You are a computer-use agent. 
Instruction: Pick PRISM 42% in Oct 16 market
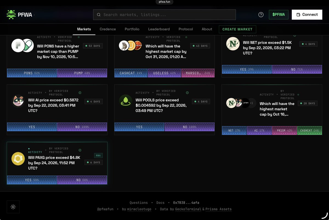click(284, 131)
